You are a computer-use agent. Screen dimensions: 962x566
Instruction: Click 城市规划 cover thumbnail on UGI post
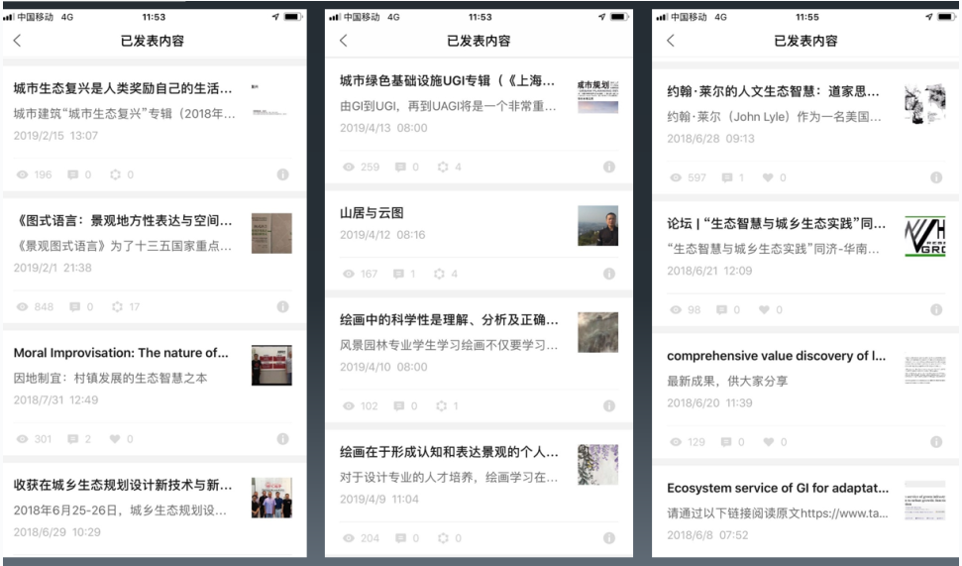pos(598,96)
